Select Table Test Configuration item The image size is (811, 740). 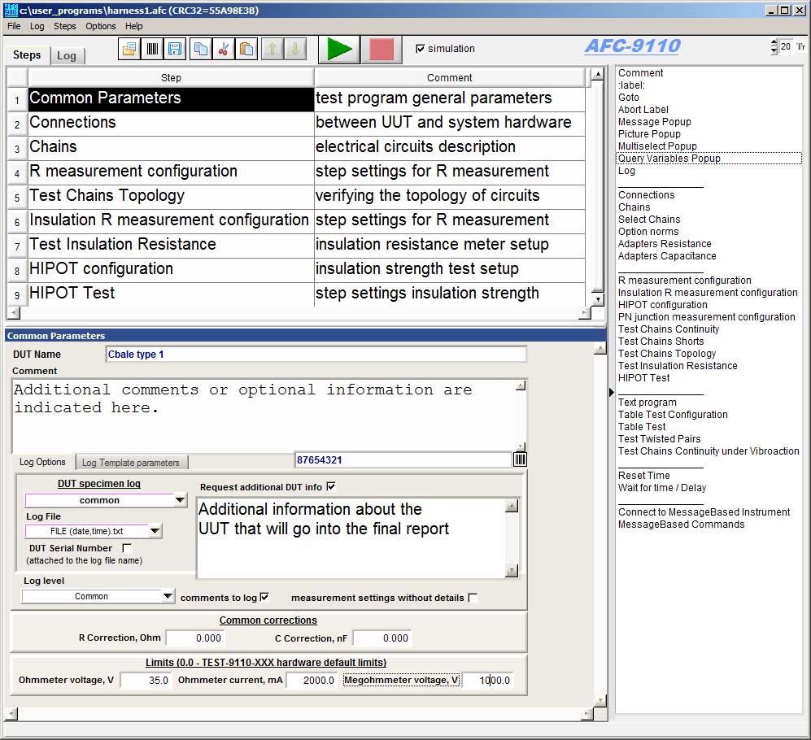coord(673,414)
